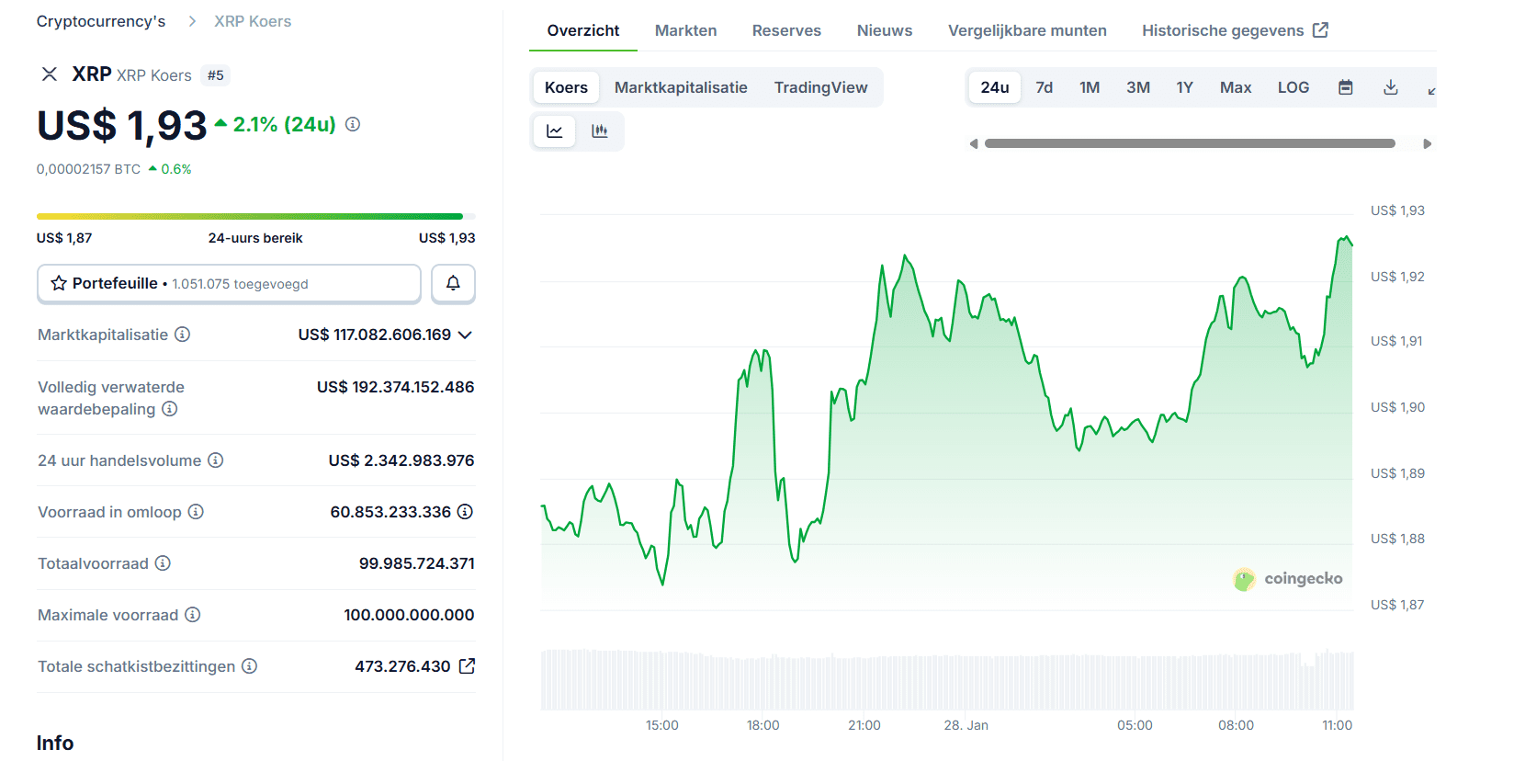Switch chart to Marktkapitalisatie view

pyautogui.click(x=680, y=87)
